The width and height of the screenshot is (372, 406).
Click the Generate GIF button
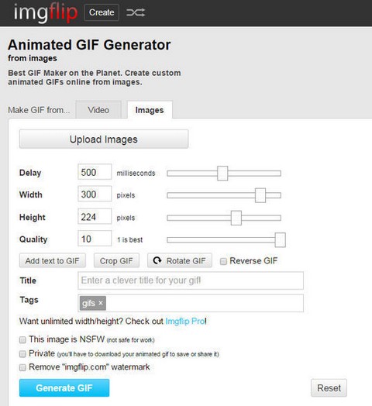tap(64, 388)
